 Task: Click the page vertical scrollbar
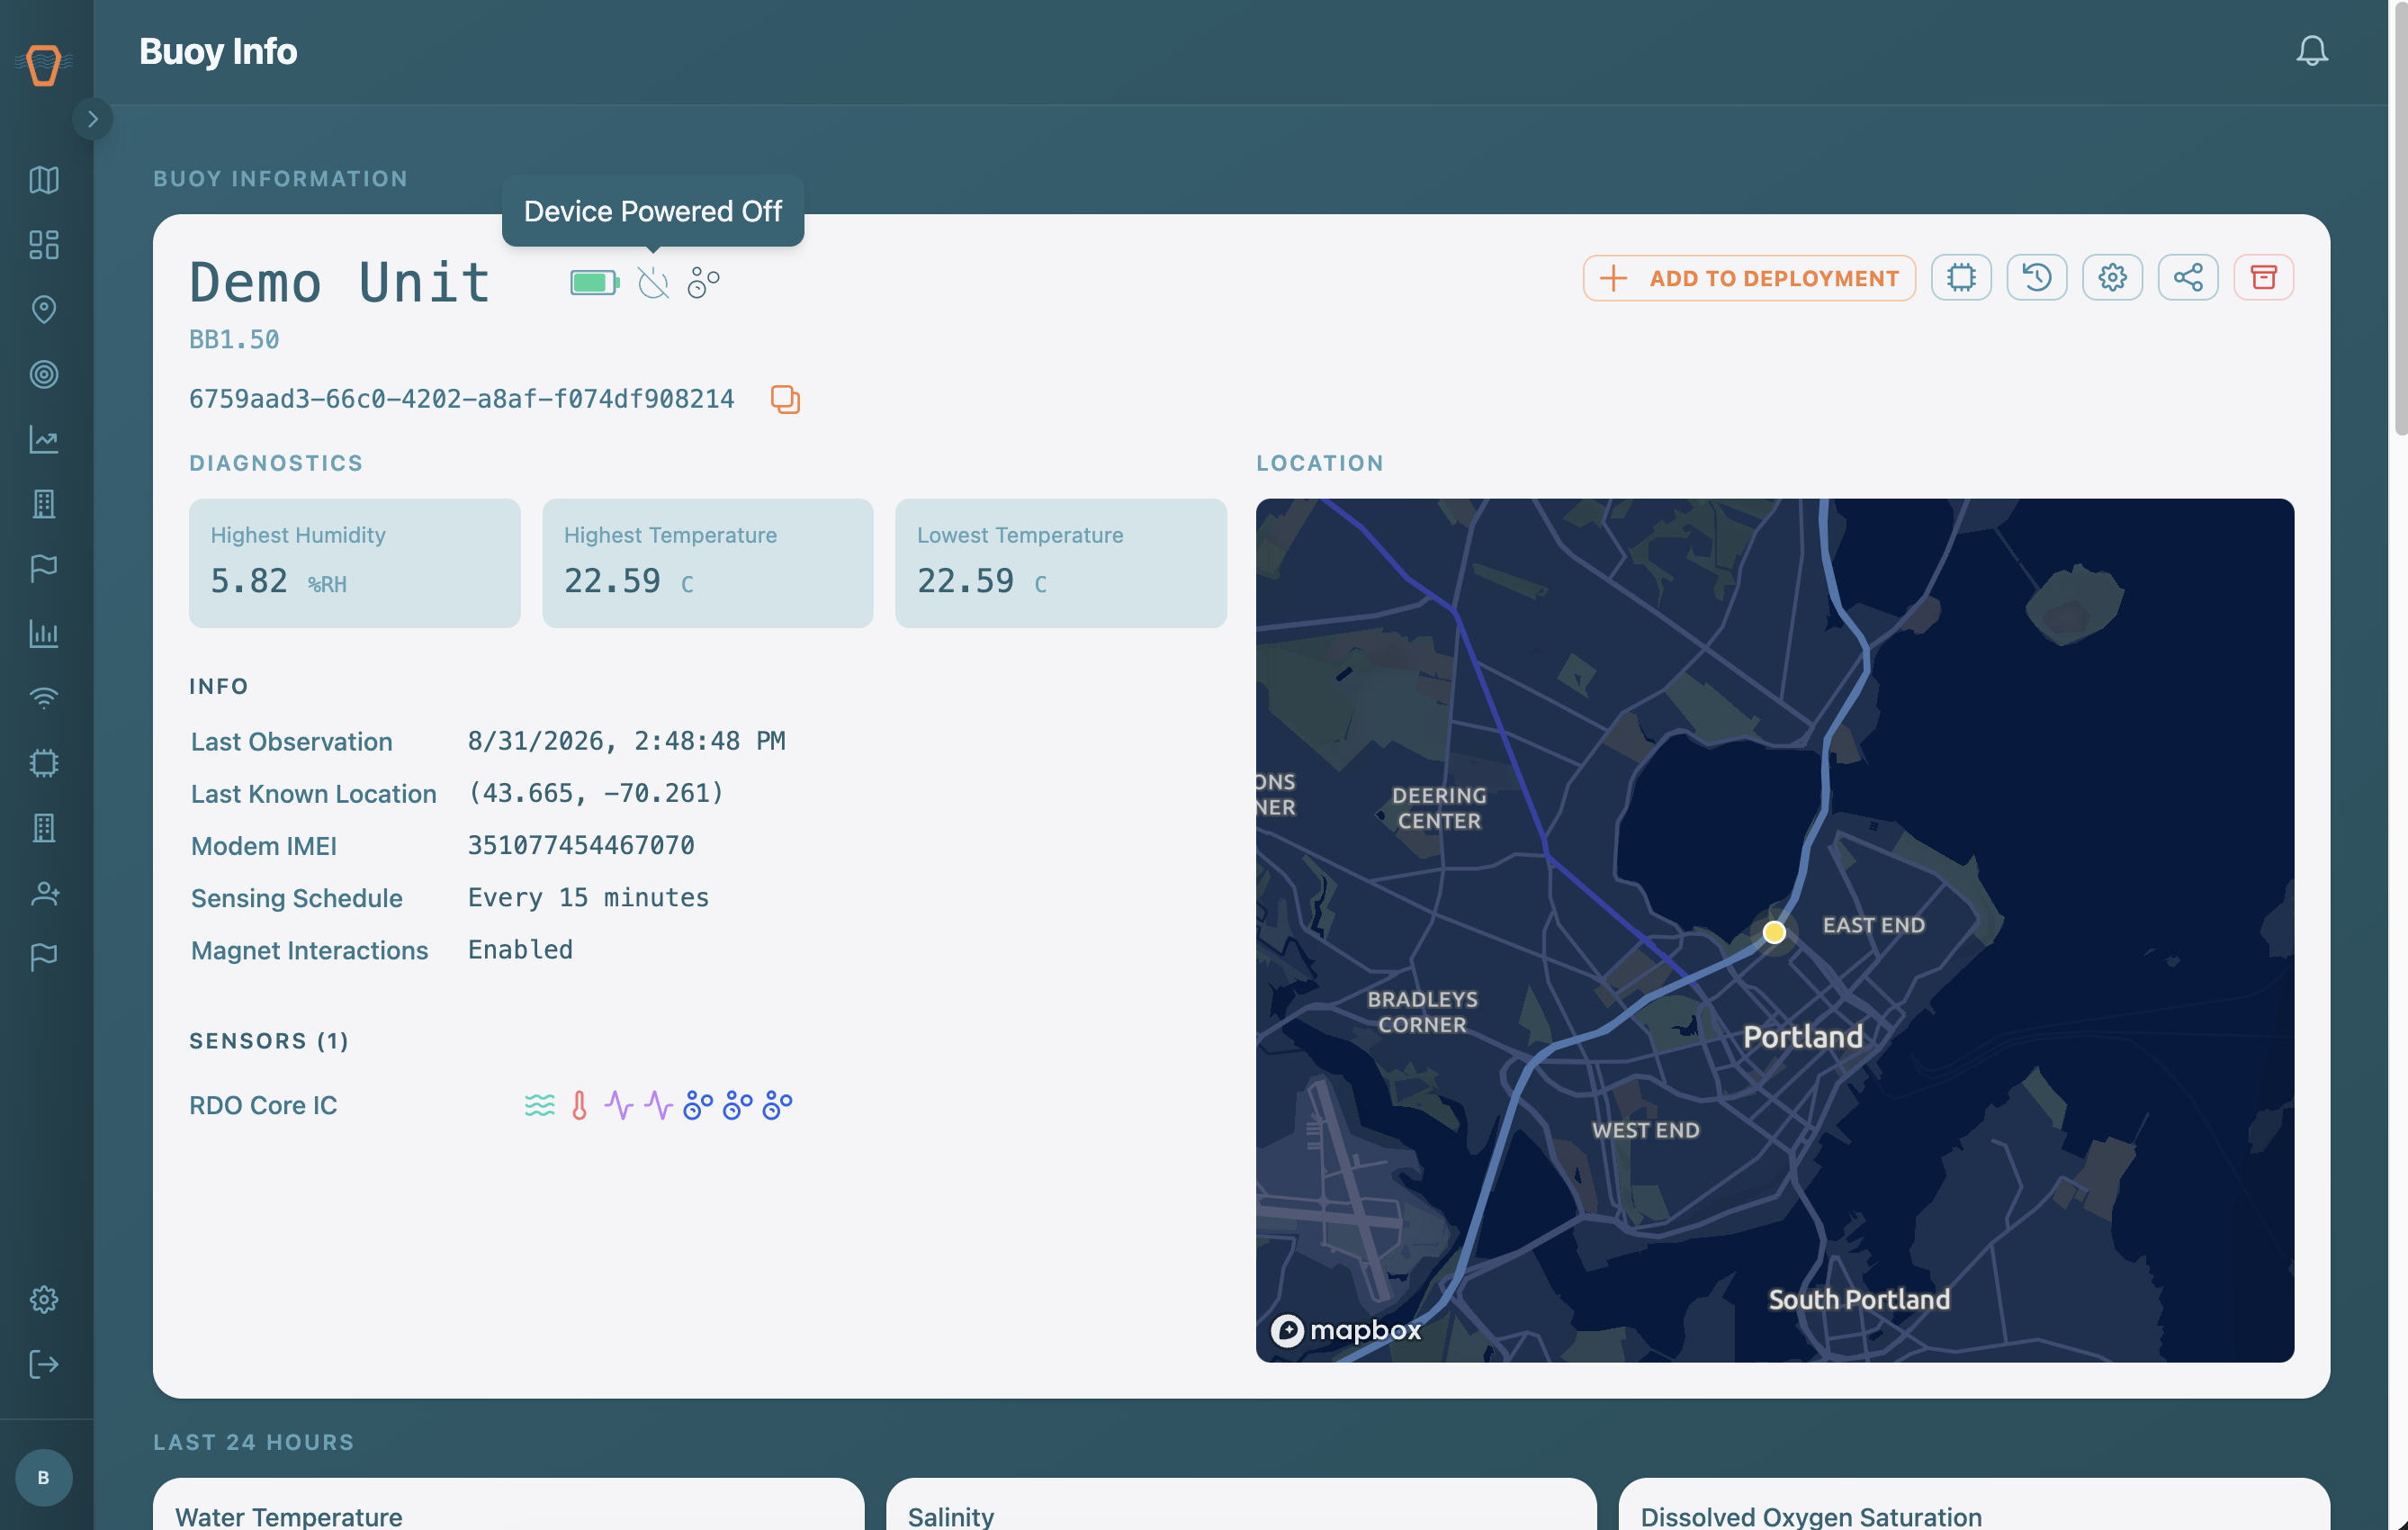point(2399,218)
